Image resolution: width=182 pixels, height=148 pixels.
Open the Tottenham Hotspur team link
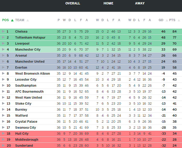30,38
